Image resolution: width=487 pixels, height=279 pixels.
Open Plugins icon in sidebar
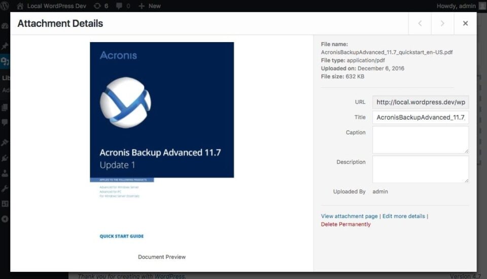point(5,158)
